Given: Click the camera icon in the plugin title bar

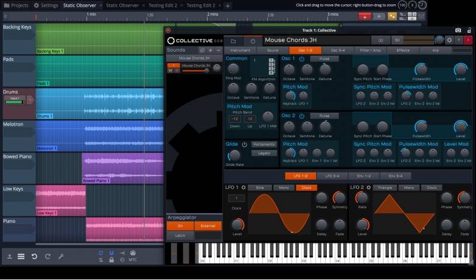Looking at the screenshot, I should pos(458,30).
